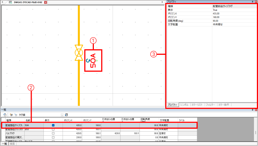Open the 検索 tab at the bottom
258x146 pixels.
pos(13,144)
